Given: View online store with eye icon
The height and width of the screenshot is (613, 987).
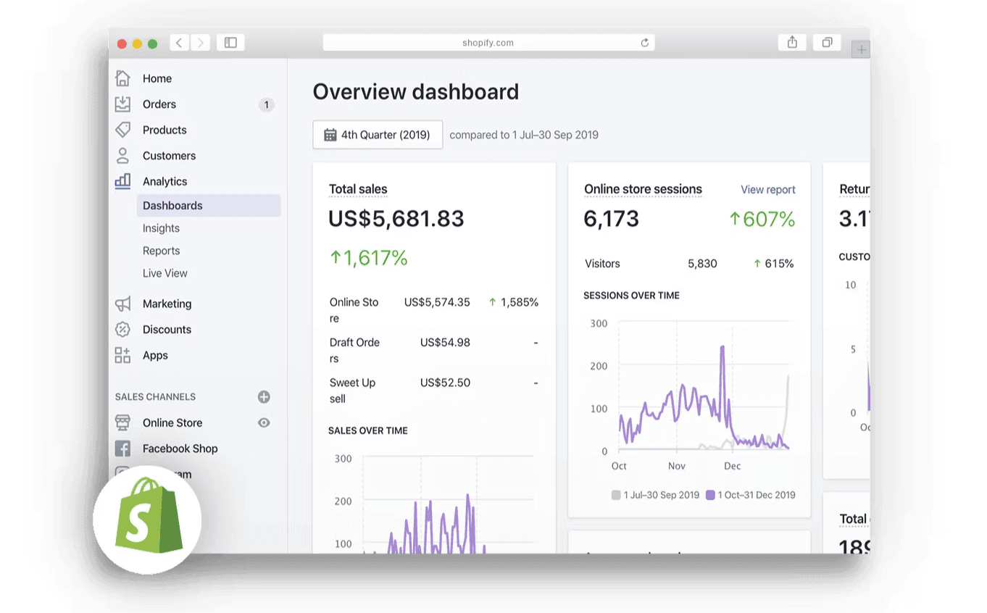Looking at the screenshot, I should 264,422.
